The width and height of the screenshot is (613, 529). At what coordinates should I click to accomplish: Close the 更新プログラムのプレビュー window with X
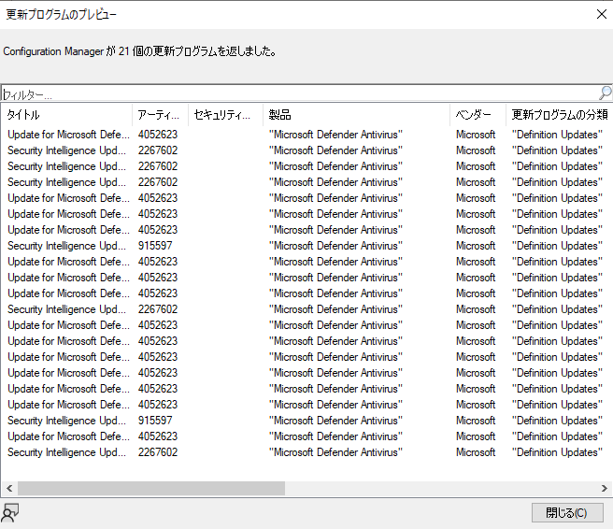(602, 14)
